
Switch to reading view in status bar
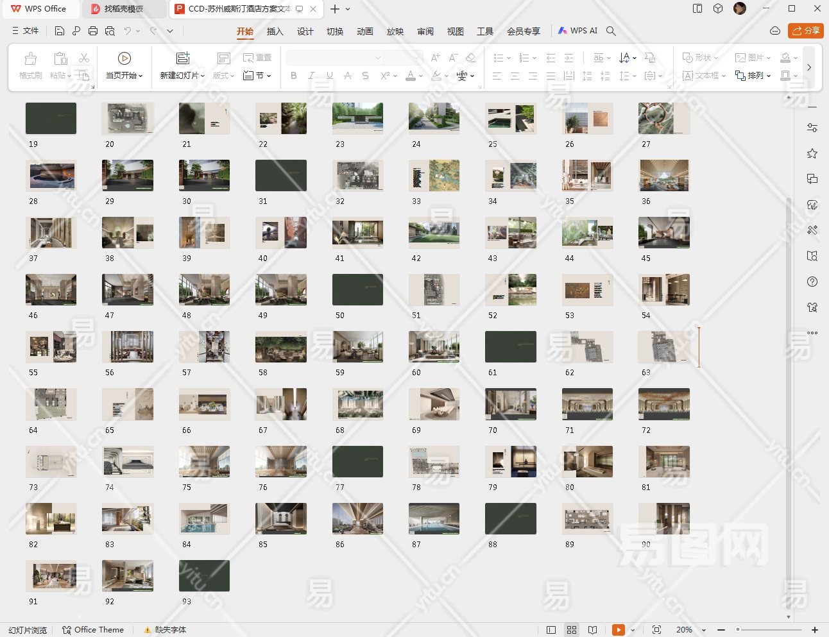click(x=592, y=630)
